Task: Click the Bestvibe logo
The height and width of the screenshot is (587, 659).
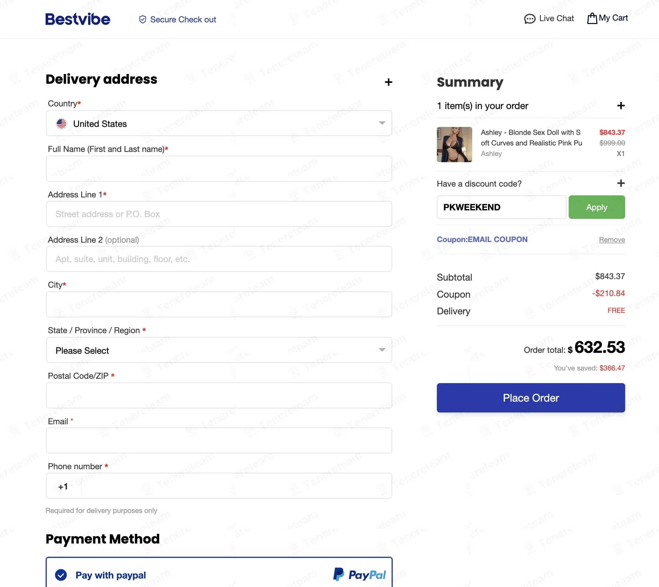Action: [x=78, y=19]
